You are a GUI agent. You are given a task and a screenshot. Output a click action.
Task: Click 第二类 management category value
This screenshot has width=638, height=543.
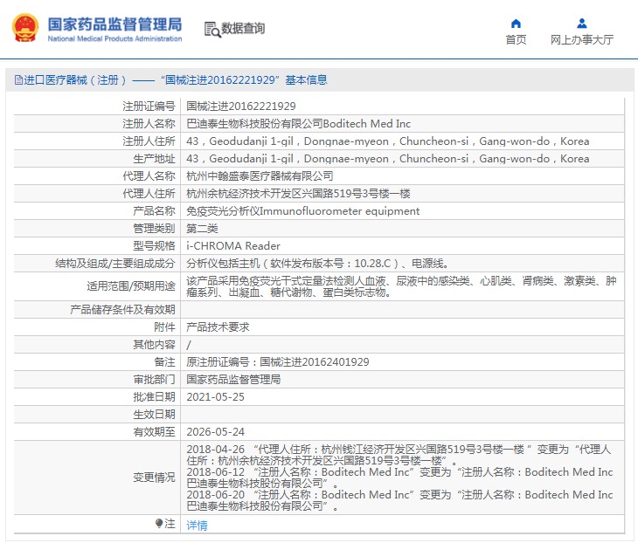[202, 229]
